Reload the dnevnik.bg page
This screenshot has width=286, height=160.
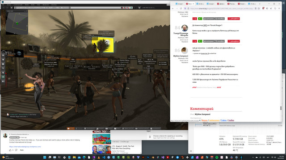181,8
